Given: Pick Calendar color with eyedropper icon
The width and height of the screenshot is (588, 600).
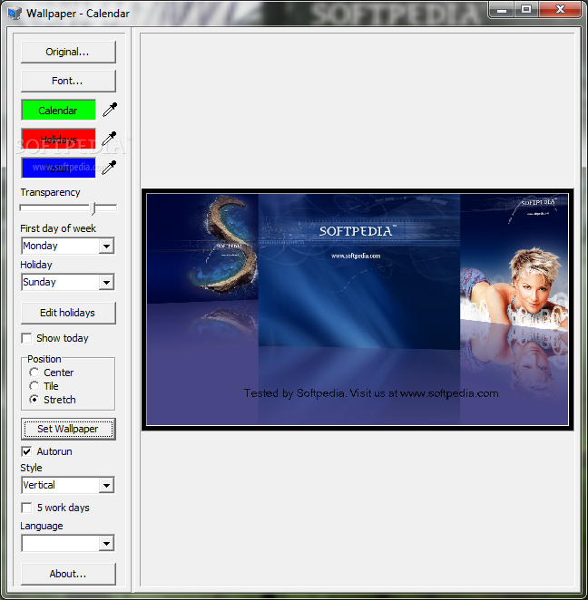Looking at the screenshot, I should click(110, 110).
